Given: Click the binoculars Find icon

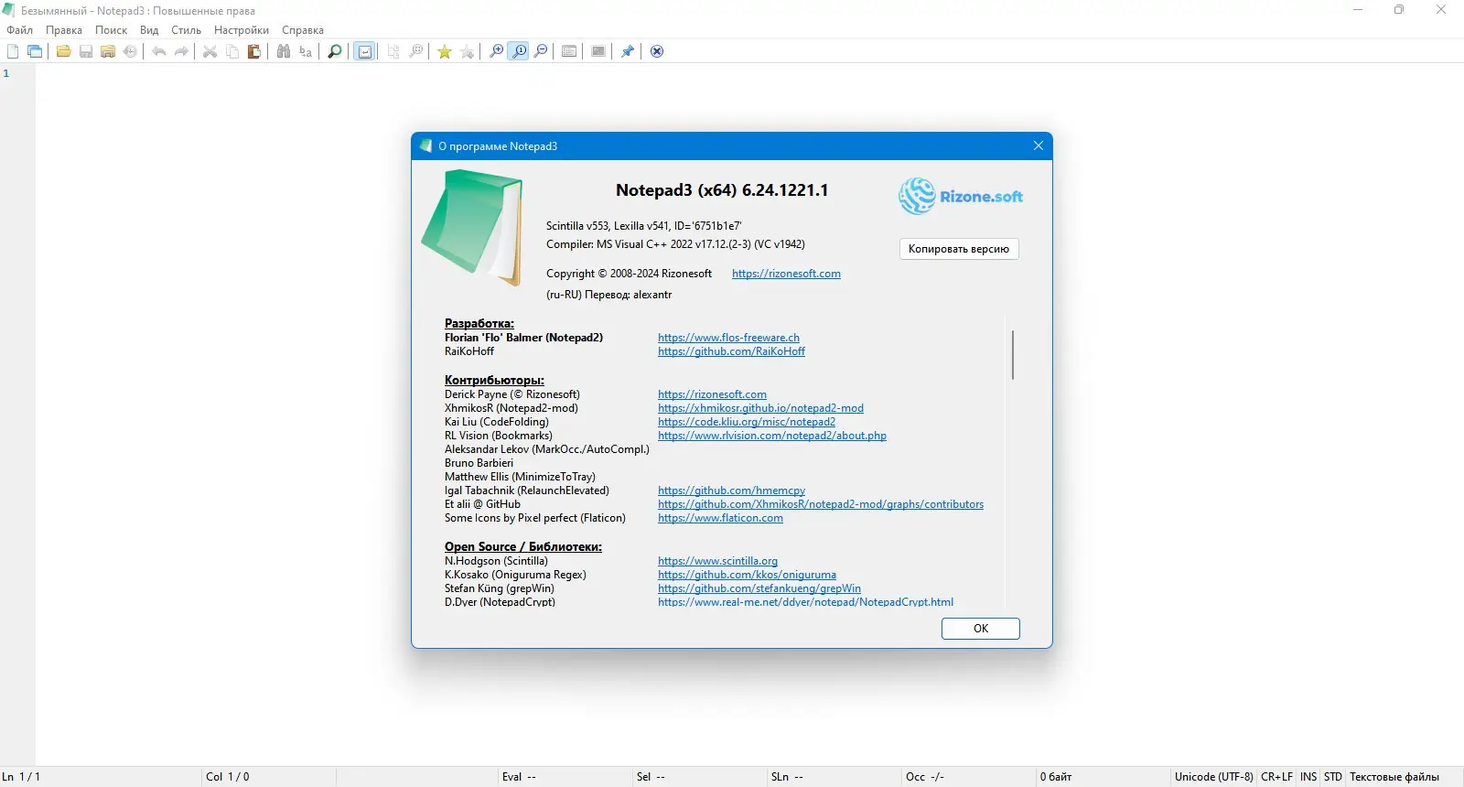Looking at the screenshot, I should [x=284, y=51].
